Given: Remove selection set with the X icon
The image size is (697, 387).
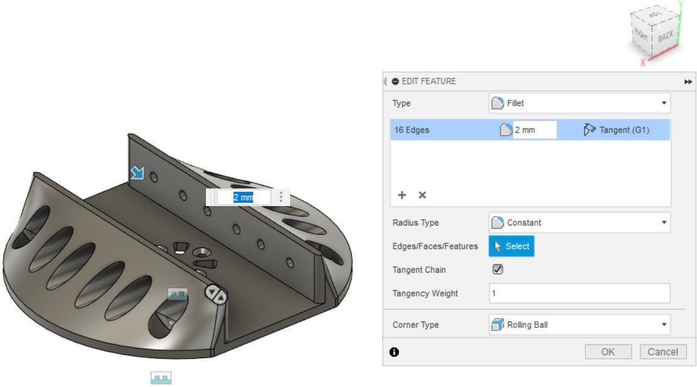Looking at the screenshot, I should 423,195.
